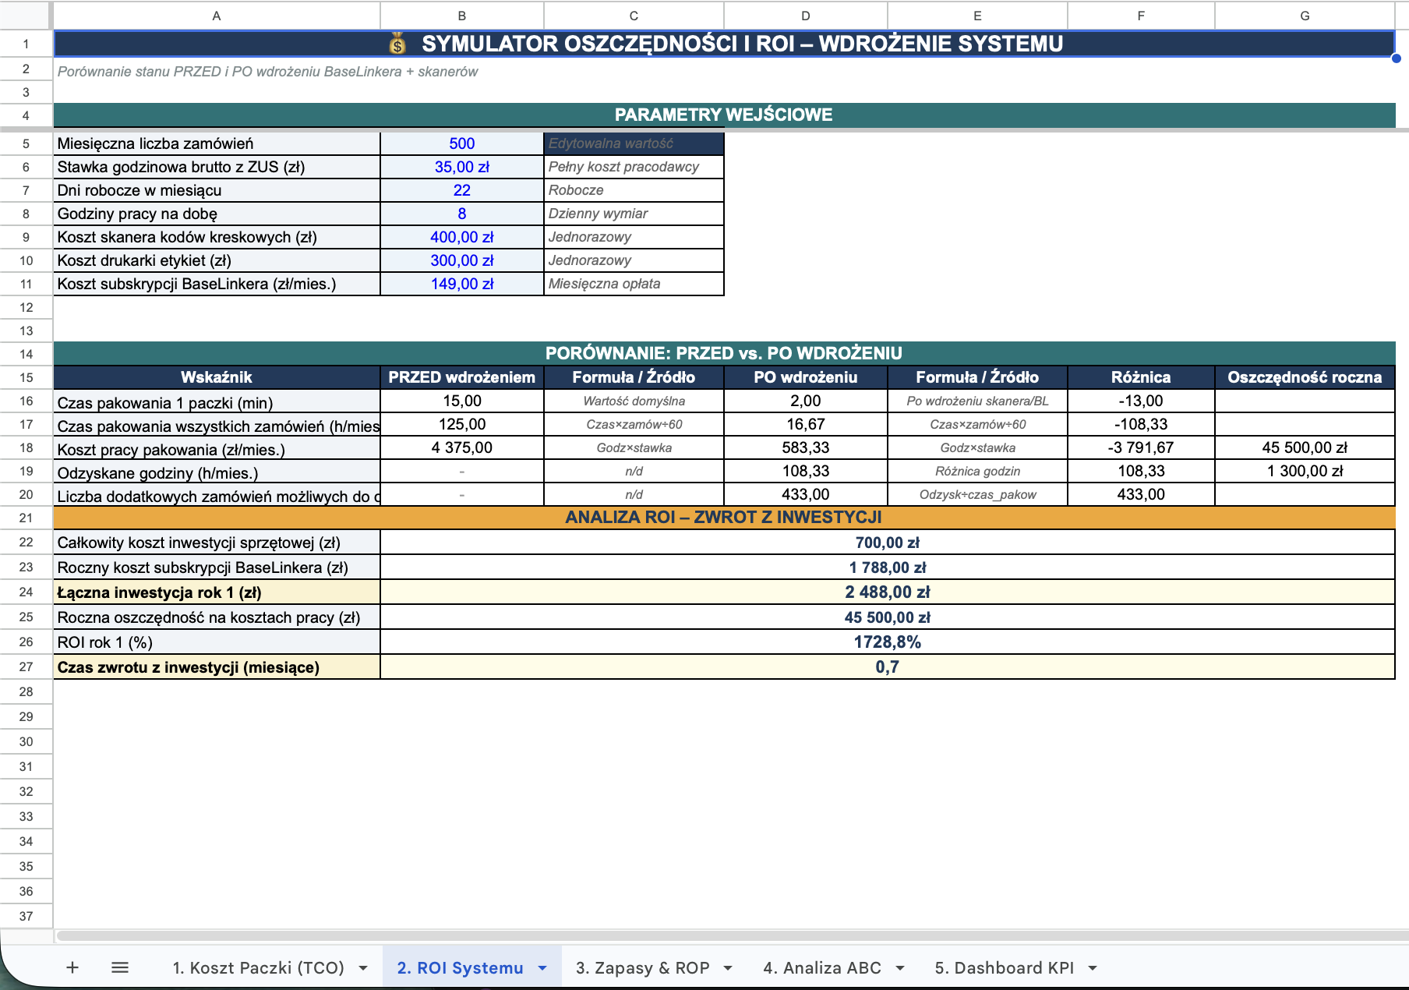Expand the Analiza ABC tab menu arrow

pyautogui.click(x=900, y=968)
